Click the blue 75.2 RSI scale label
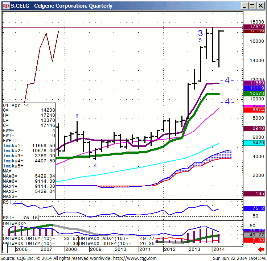267x261 pixels. (x=254, y=208)
